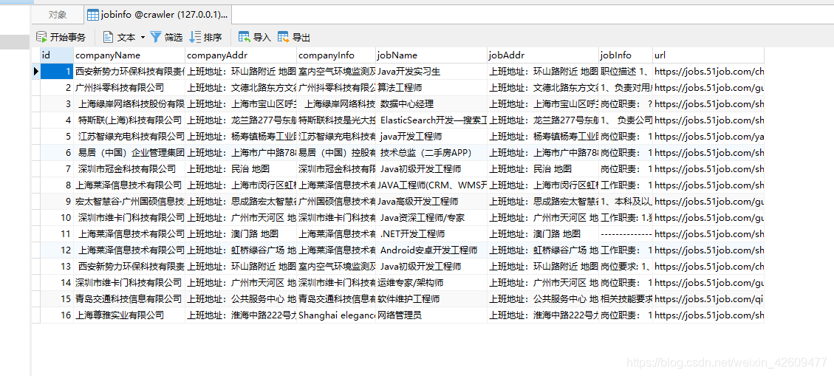834x376 pixels.
Task: Click the table icon on jobinfo tab
Action: pyautogui.click(x=92, y=15)
